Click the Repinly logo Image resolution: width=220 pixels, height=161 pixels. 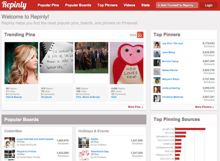pos(14,5)
